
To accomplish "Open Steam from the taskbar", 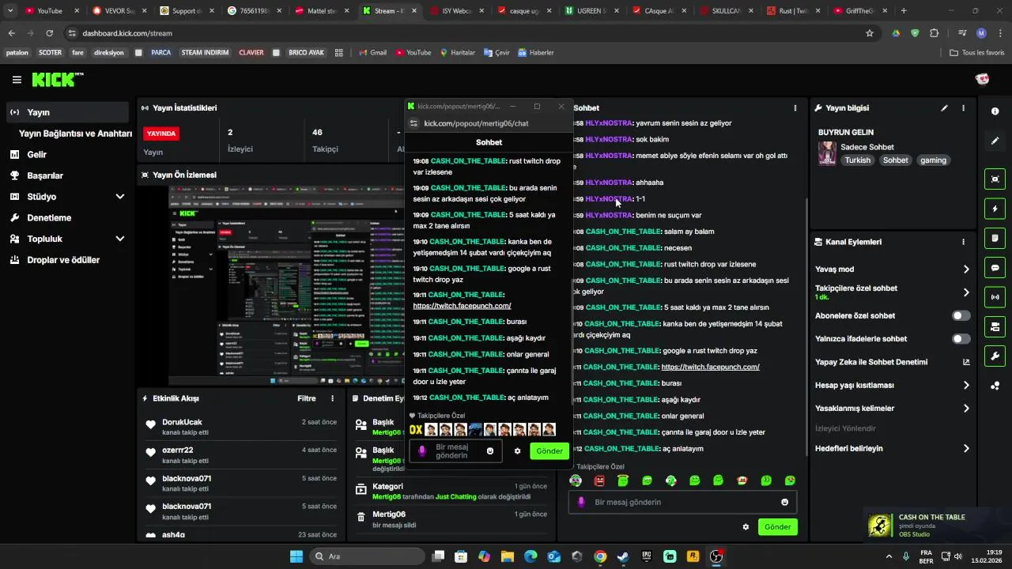I will 623,556.
